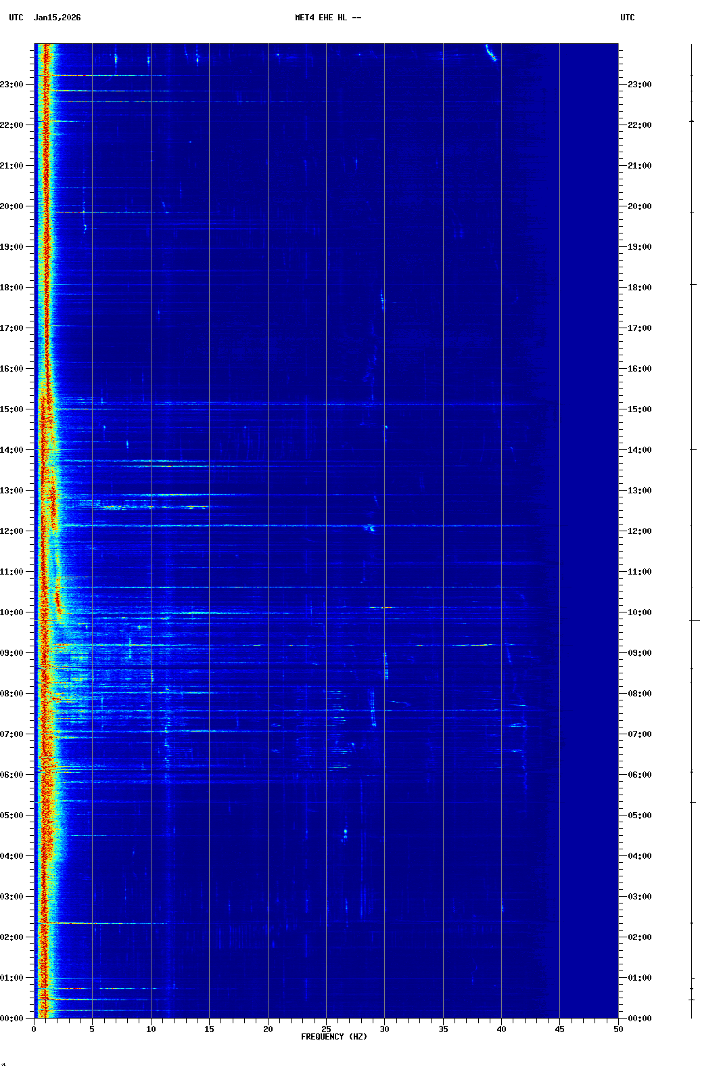Click the UTC label at top left

[x=16, y=18]
